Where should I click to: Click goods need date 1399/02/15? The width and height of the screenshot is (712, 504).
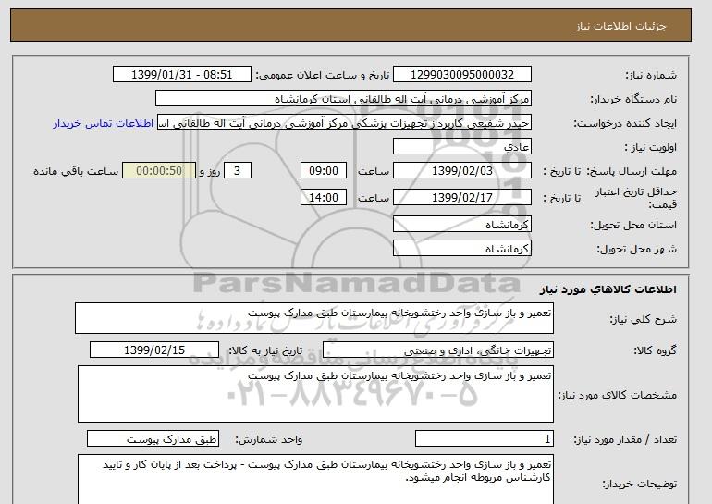(x=154, y=350)
